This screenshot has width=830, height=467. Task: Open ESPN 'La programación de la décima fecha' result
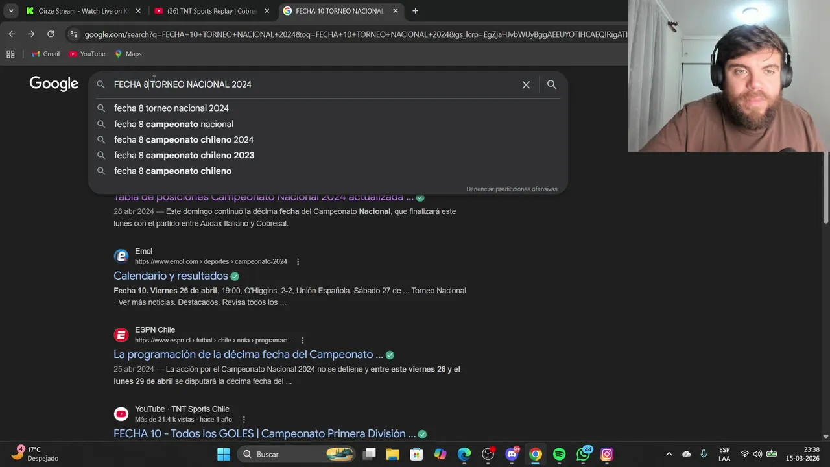coord(248,355)
